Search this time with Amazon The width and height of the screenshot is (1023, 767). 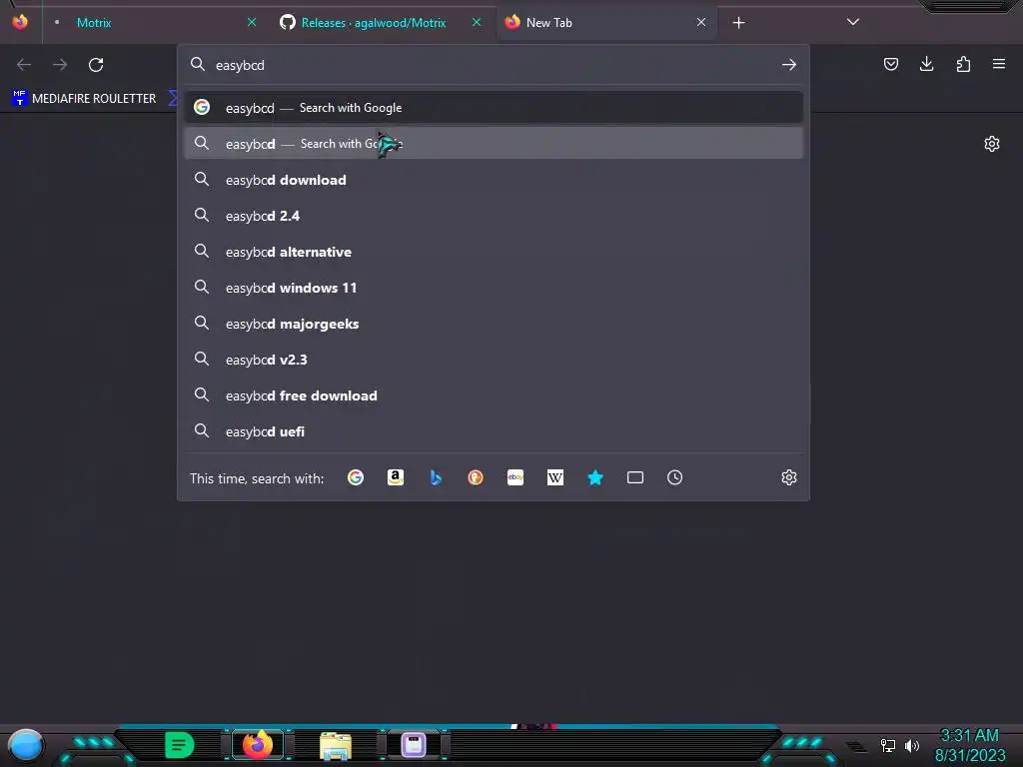[x=396, y=477]
